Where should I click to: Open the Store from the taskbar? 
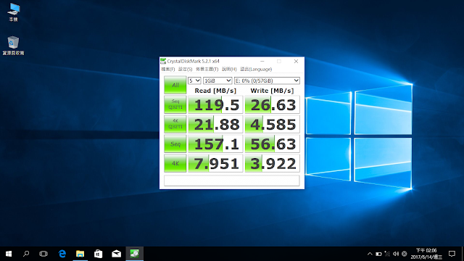click(x=99, y=254)
